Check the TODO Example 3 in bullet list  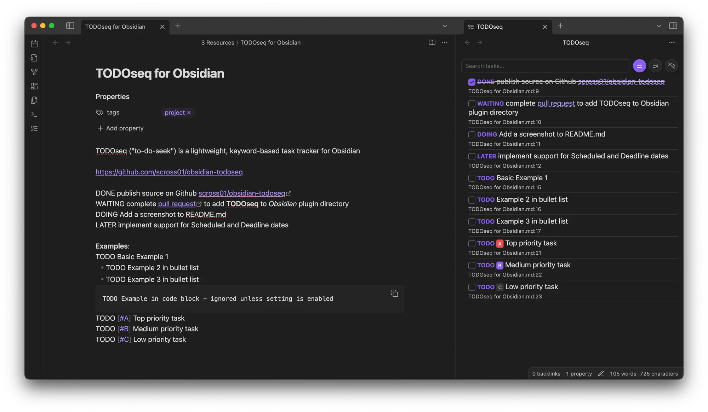[472, 222]
